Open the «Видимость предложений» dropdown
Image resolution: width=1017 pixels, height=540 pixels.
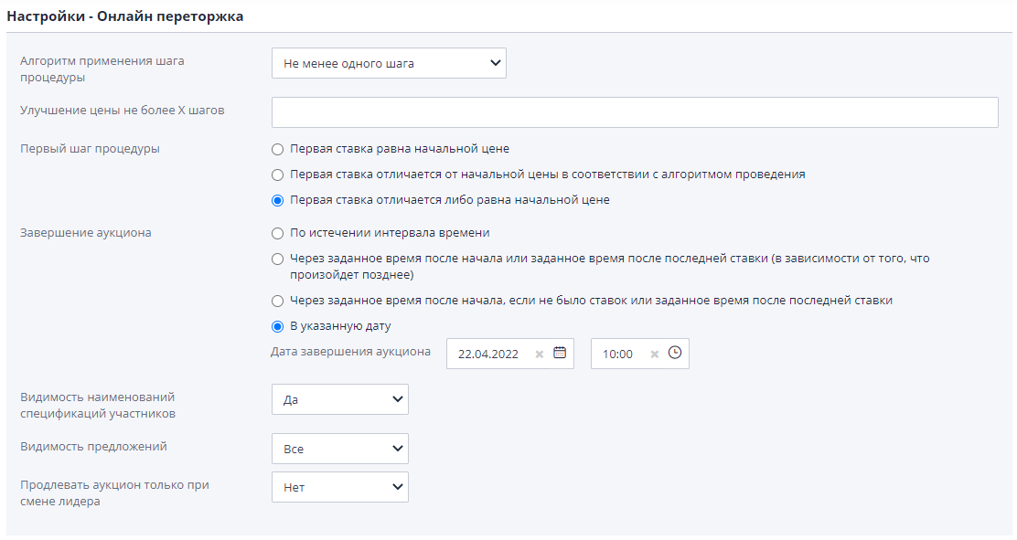[339, 449]
